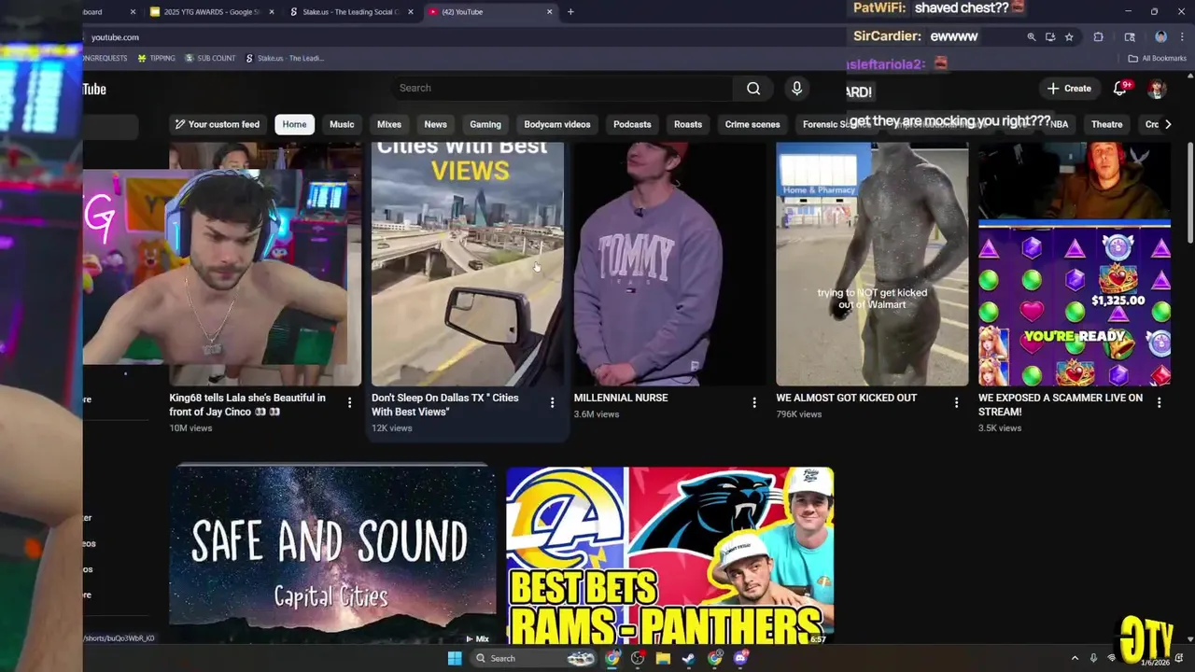Image resolution: width=1195 pixels, height=672 pixels.
Task: Select the Home category chip
Action: 294,124
